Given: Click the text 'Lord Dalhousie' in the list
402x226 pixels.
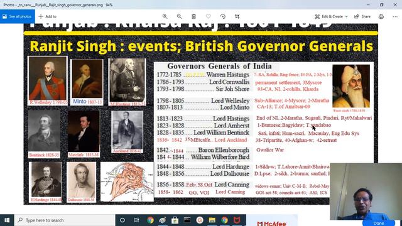Looking at the screenshot, I should tap(230, 173).
